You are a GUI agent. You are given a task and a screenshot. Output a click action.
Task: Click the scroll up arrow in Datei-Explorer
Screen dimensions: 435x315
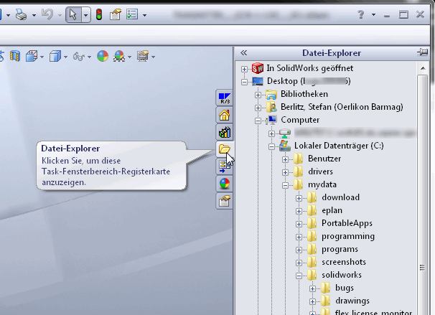coord(423,68)
